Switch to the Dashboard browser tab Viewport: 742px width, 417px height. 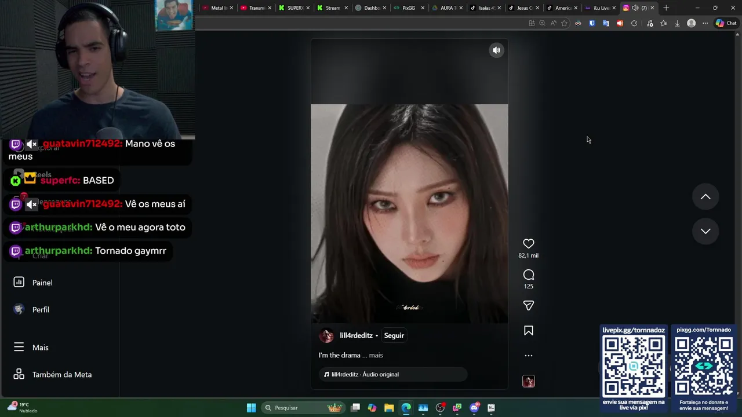tap(371, 8)
